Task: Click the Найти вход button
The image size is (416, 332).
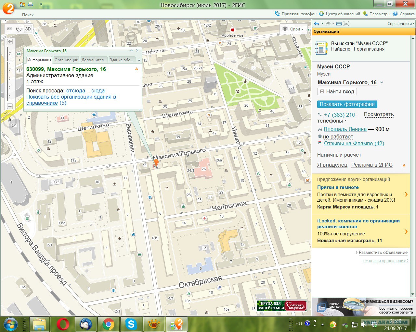Action: point(337,92)
